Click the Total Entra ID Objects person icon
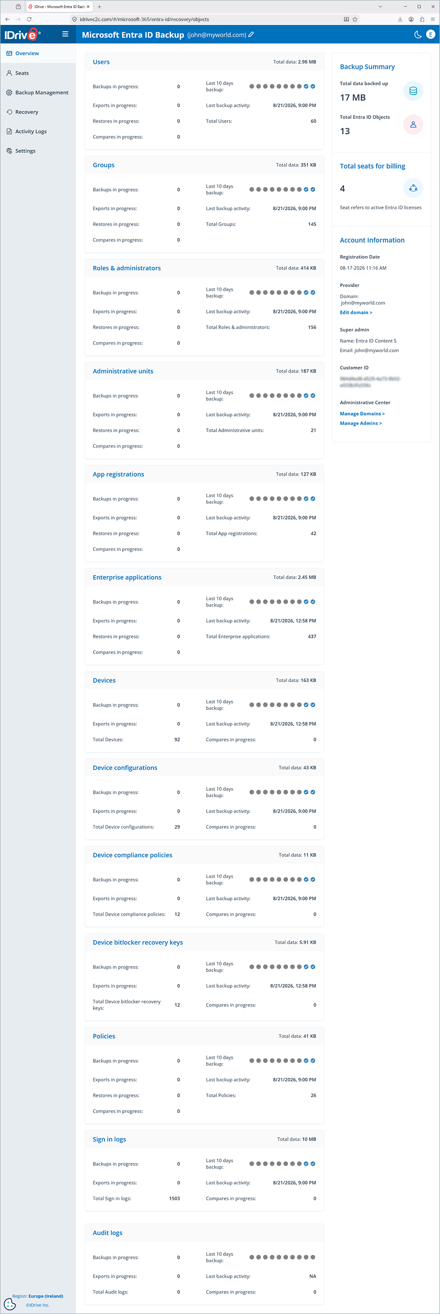Image resolution: width=440 pixels, height=1314 pixels. [x=413, y=125]
